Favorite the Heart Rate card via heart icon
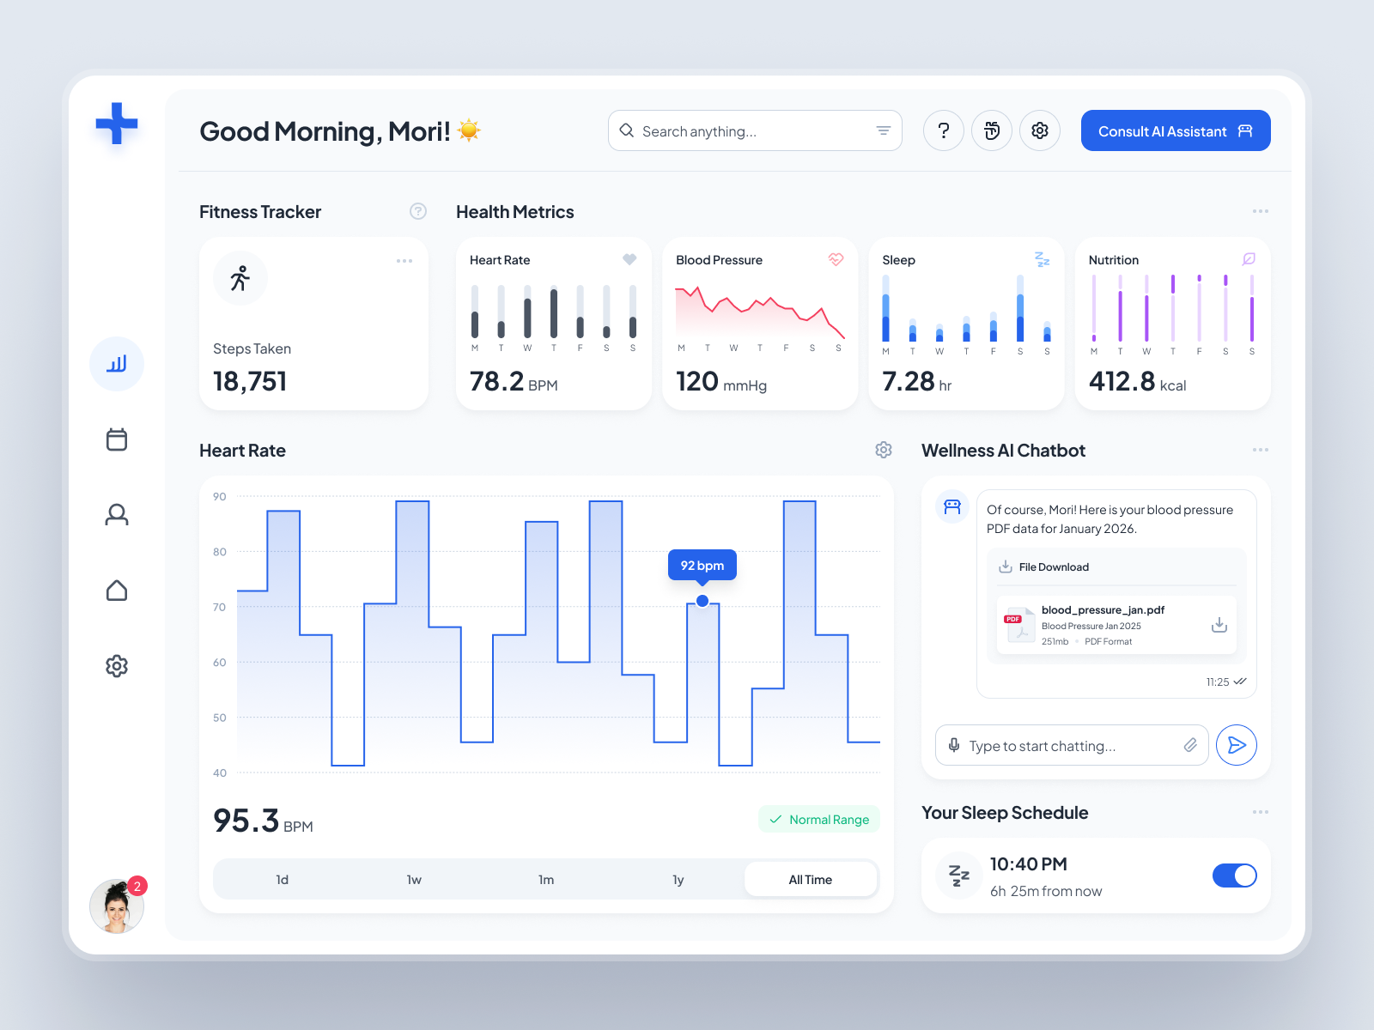 pos(629,259)
